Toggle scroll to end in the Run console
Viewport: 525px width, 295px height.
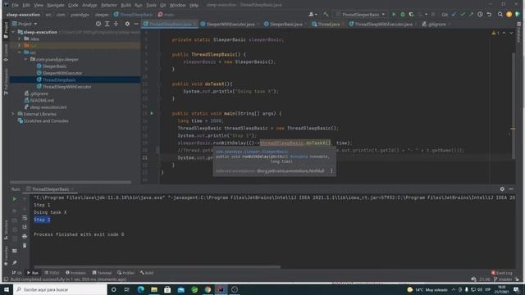click(x=25, y=227)
